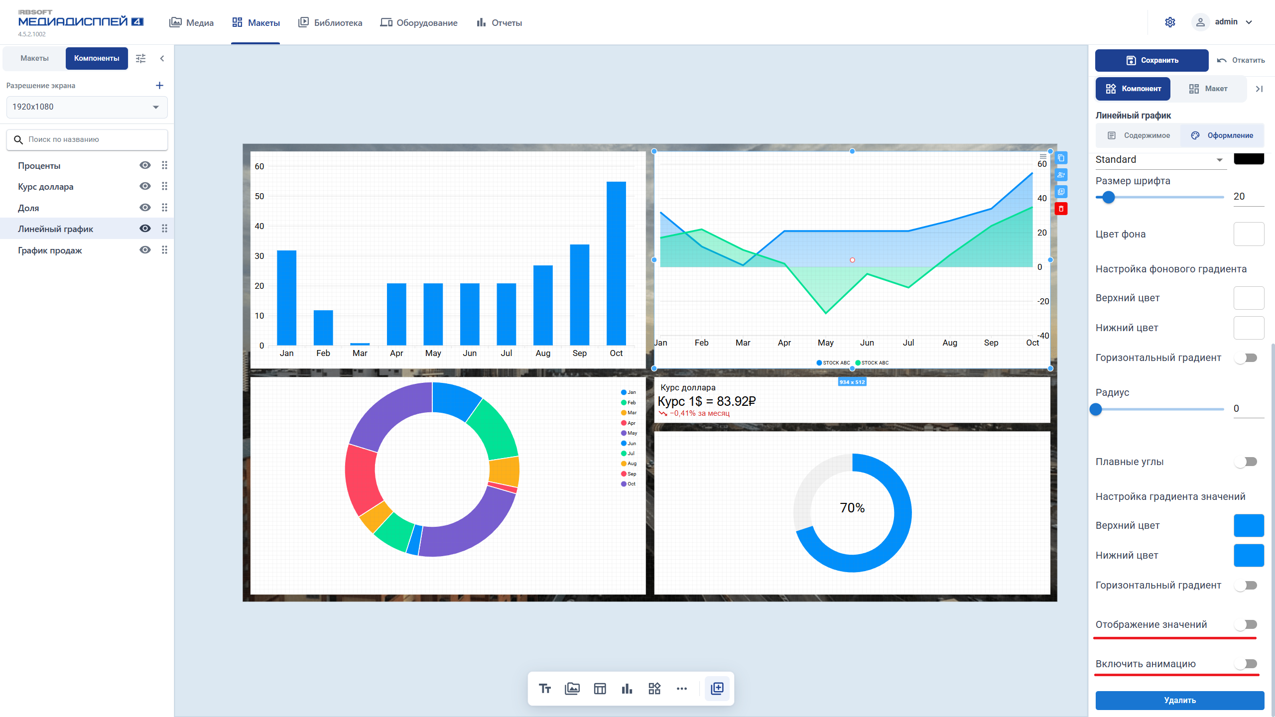1275x717 pixels.
Task: Open the Отчеты menu
Action: click(x=499, y=22)
